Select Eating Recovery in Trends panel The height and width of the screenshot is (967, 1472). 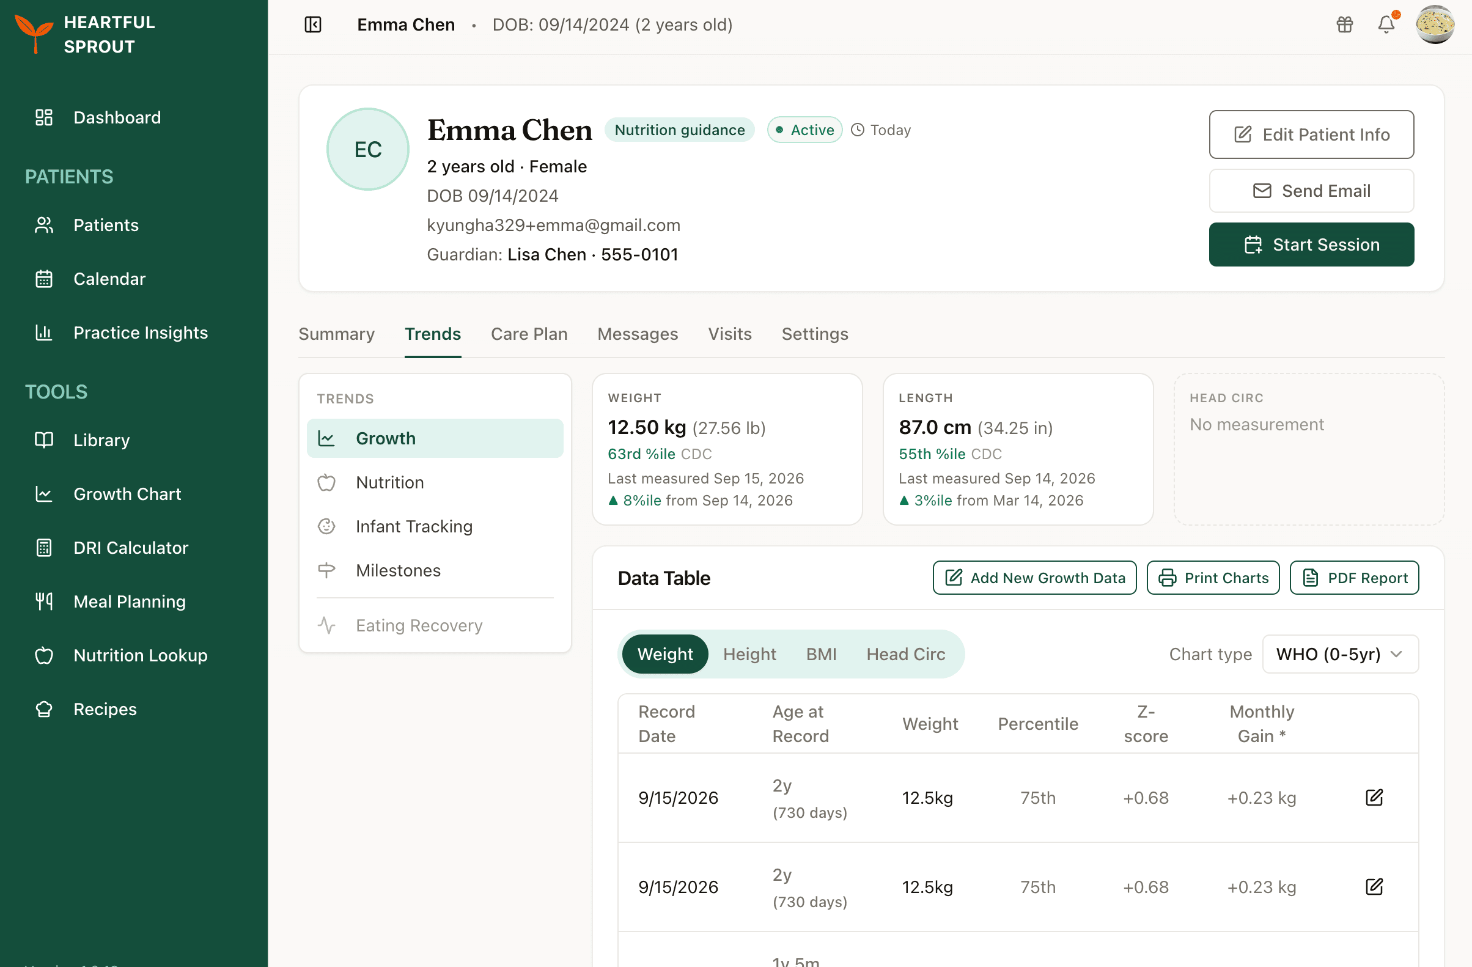click(435, 626)
